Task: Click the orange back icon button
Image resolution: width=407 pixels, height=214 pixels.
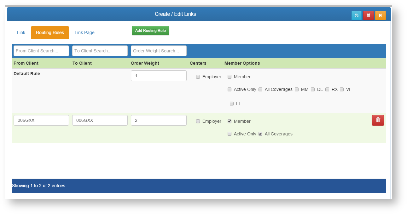Action: 381,15
